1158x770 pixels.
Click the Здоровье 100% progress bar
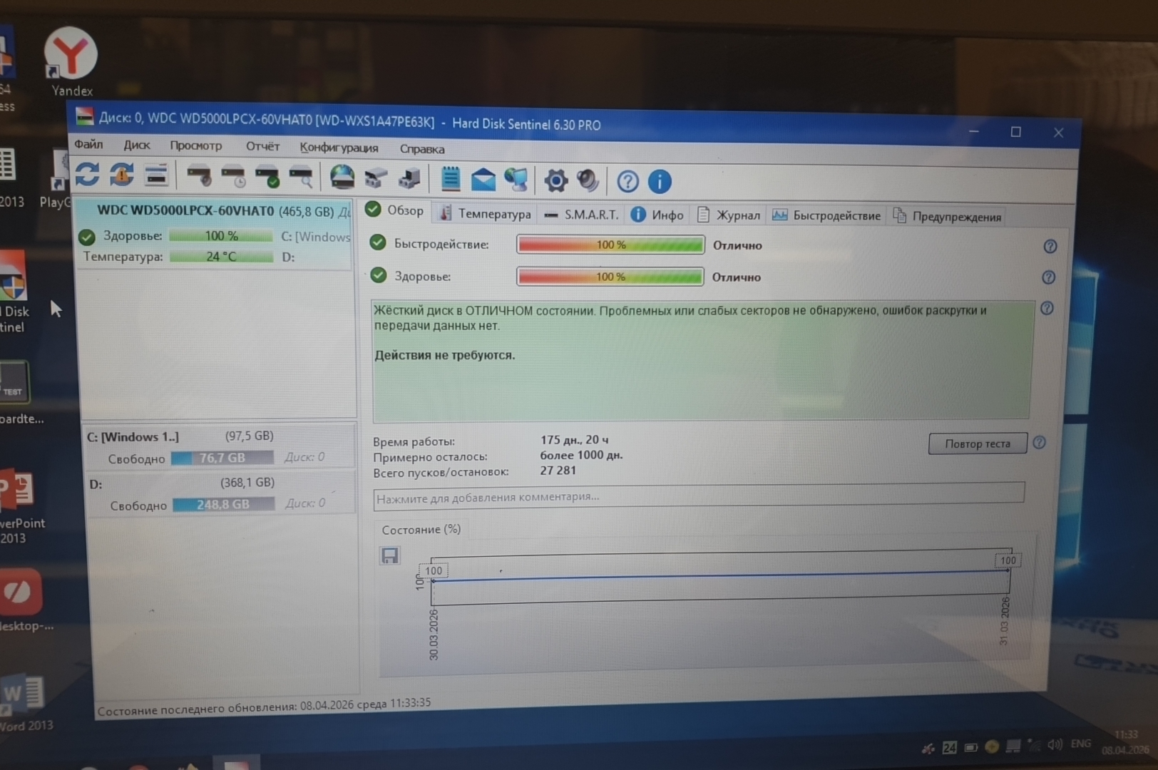[610, 277]
